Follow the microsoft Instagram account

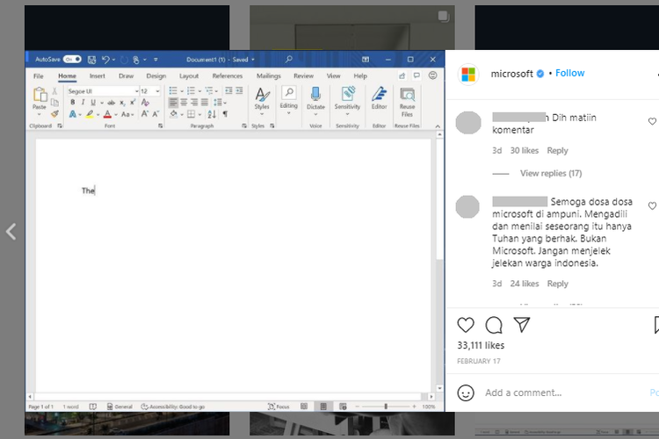pos(569,73)
